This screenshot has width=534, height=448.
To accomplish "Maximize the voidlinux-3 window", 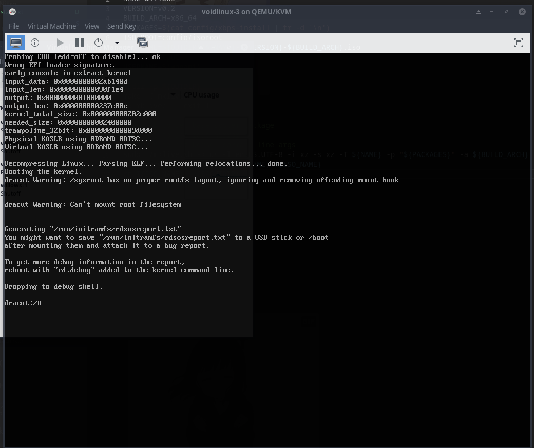I will pyautogui.click(x=506, y=11).
